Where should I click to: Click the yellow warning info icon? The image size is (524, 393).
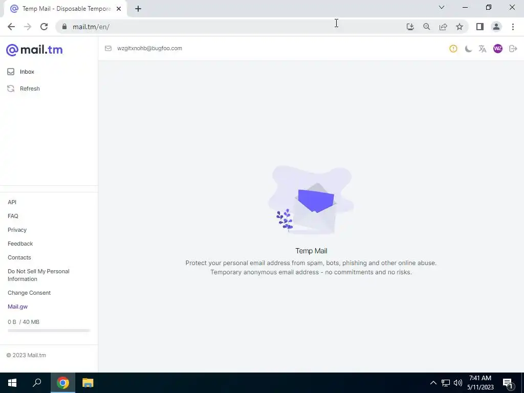[x=453, y=49]
